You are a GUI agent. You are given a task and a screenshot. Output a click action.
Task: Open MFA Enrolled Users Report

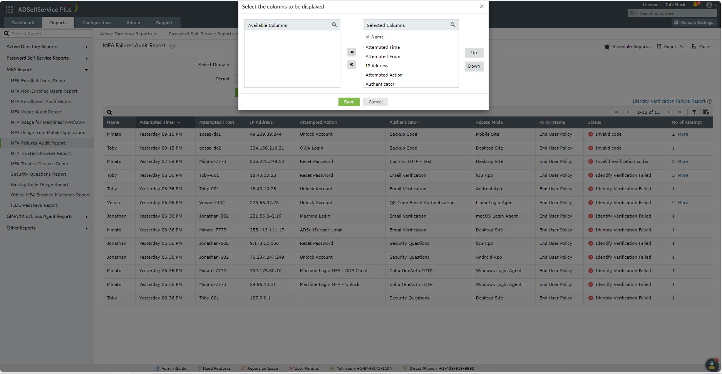[39, 81]
